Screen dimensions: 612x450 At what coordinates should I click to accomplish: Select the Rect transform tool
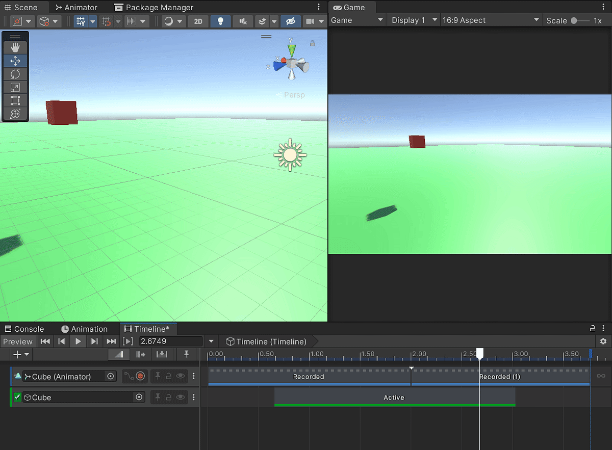(x=15, y=100)
